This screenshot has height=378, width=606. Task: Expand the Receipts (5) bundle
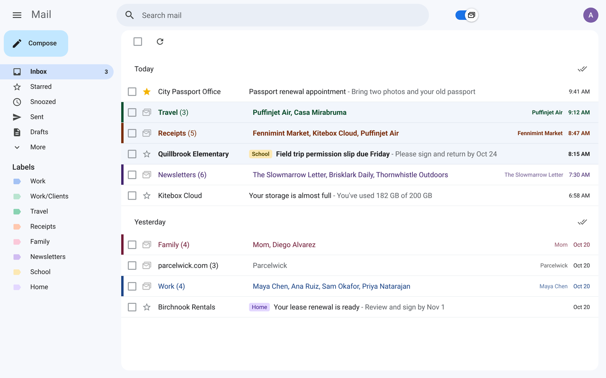pos(360,133)
